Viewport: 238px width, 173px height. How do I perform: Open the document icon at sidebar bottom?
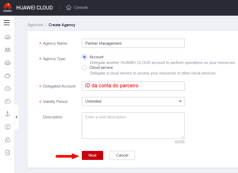tap(7, 152)
